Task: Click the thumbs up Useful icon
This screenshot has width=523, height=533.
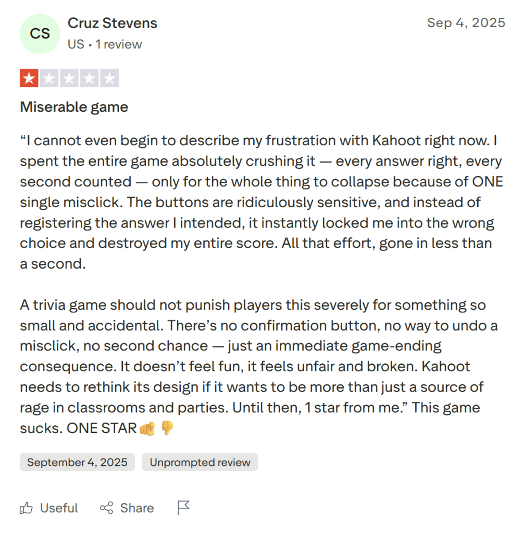Action: tap(26, 507)
